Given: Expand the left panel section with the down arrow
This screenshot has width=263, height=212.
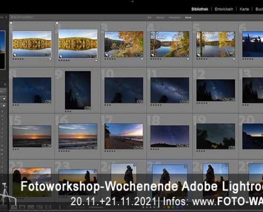Looking at the screenshot, I should (x=4, y=106).
